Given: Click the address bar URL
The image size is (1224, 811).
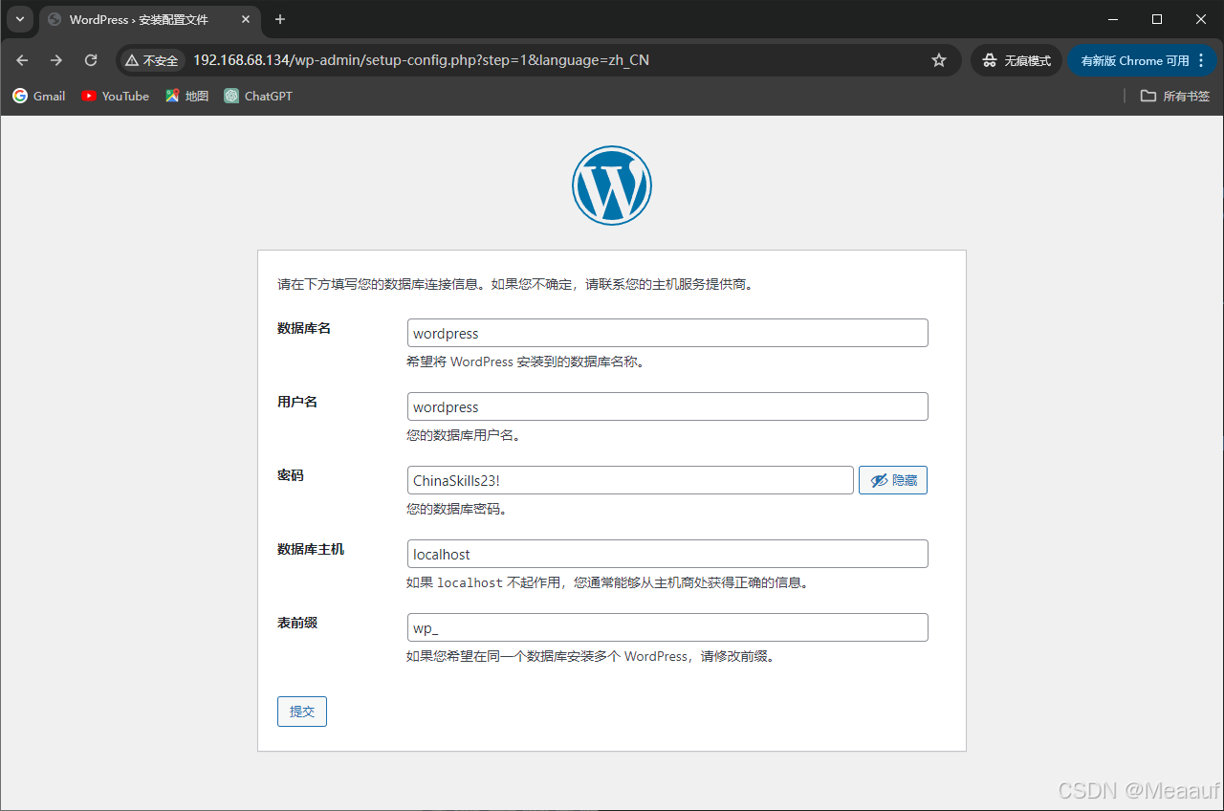Looking at the screenshot, I should click(x=421, y=60).
